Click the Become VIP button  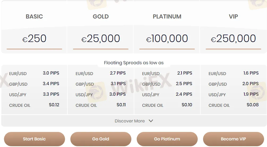tap(234, 139)
